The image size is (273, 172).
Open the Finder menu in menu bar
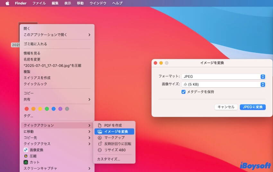[21, 3]
